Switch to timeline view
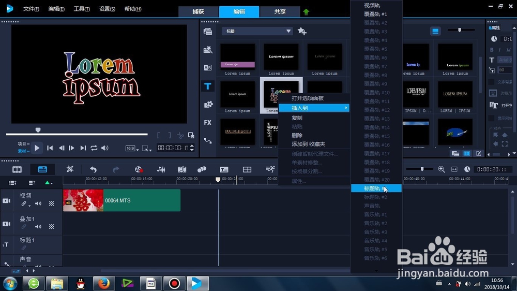 click(42, 169)
